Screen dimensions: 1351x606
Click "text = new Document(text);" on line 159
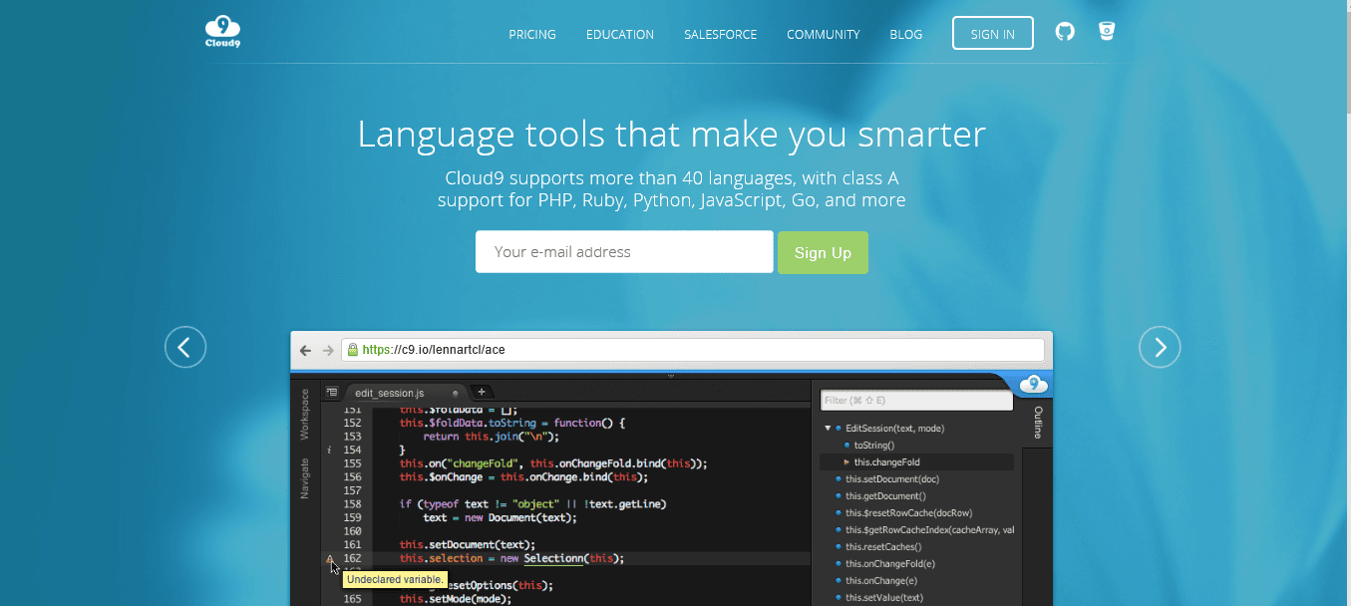click(500, 517)
